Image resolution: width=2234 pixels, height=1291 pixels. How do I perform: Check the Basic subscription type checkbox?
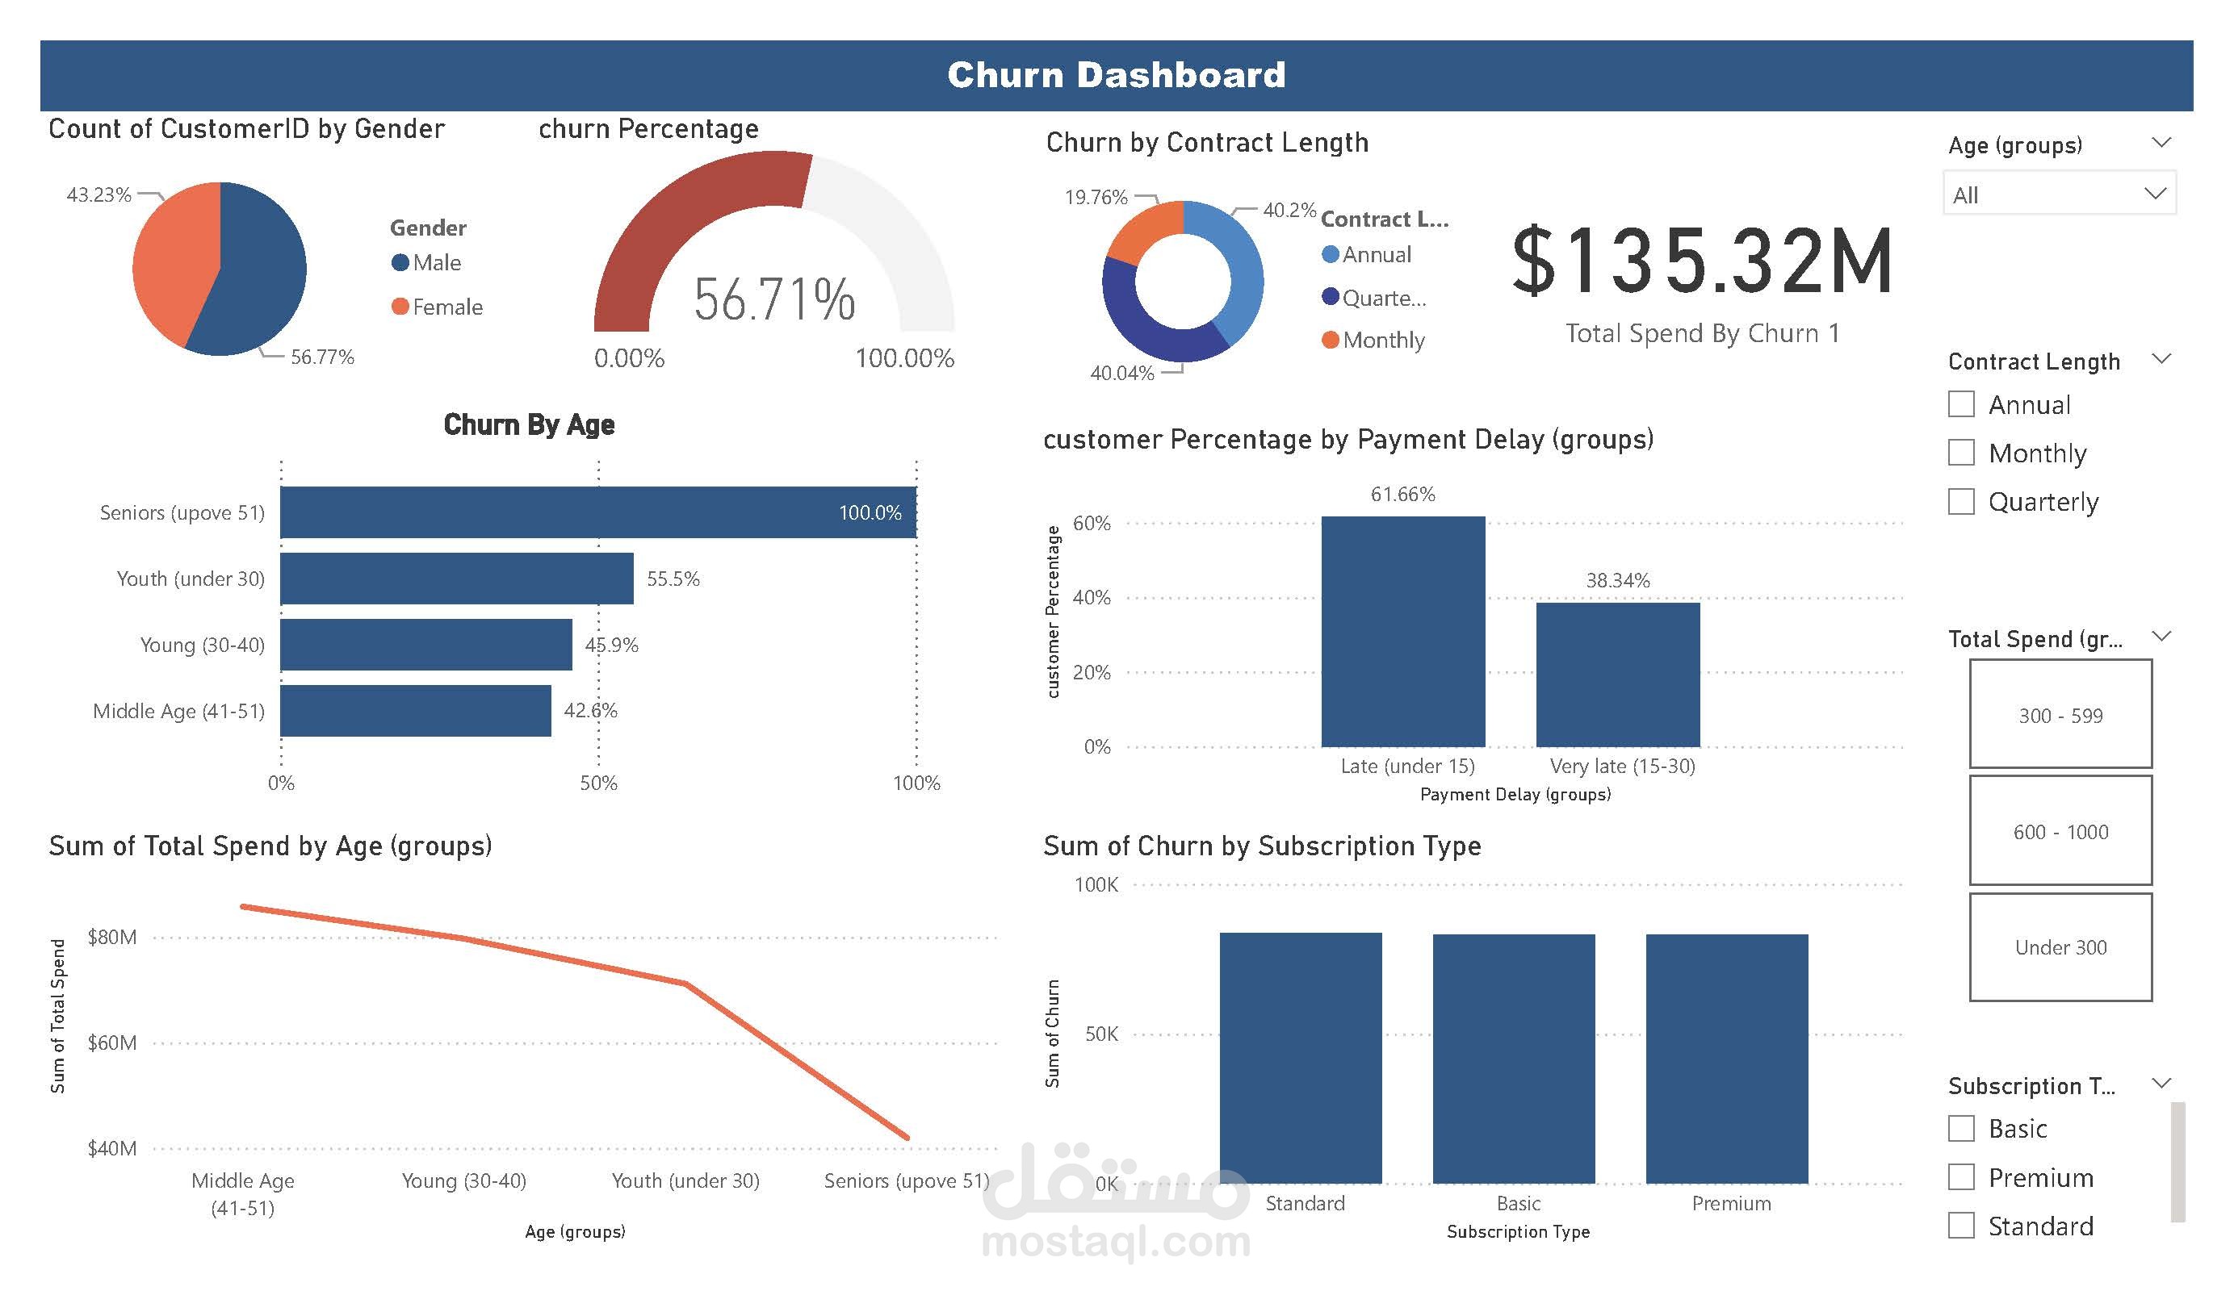[1961, 1128]
